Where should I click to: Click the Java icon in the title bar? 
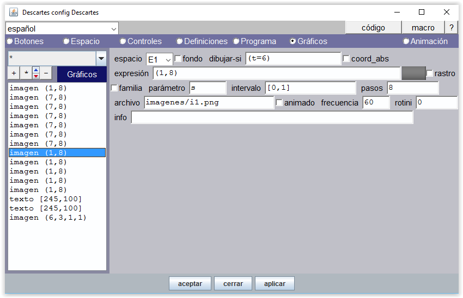click(13, 12)
